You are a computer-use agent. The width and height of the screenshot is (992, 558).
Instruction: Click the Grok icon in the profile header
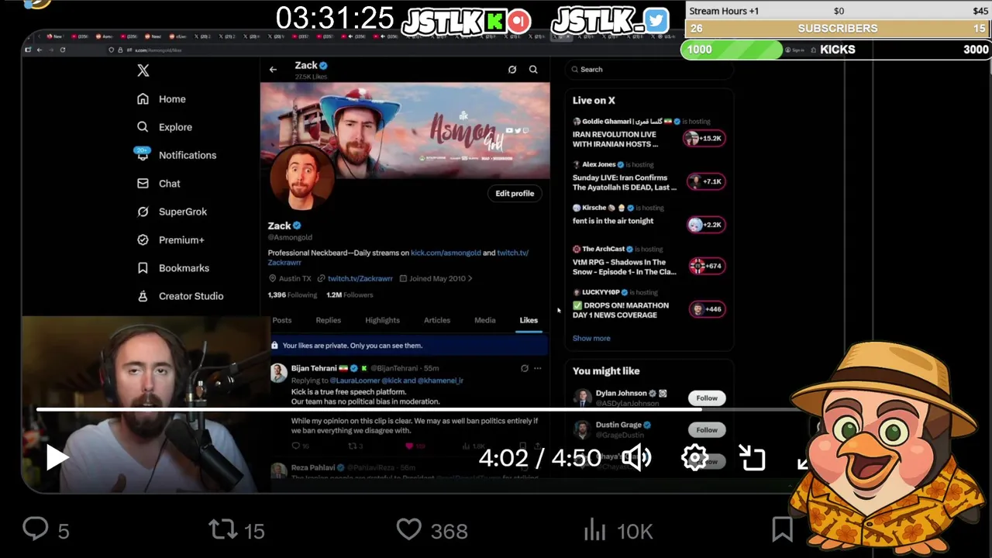pyautogui.click(x=512, y=70)
